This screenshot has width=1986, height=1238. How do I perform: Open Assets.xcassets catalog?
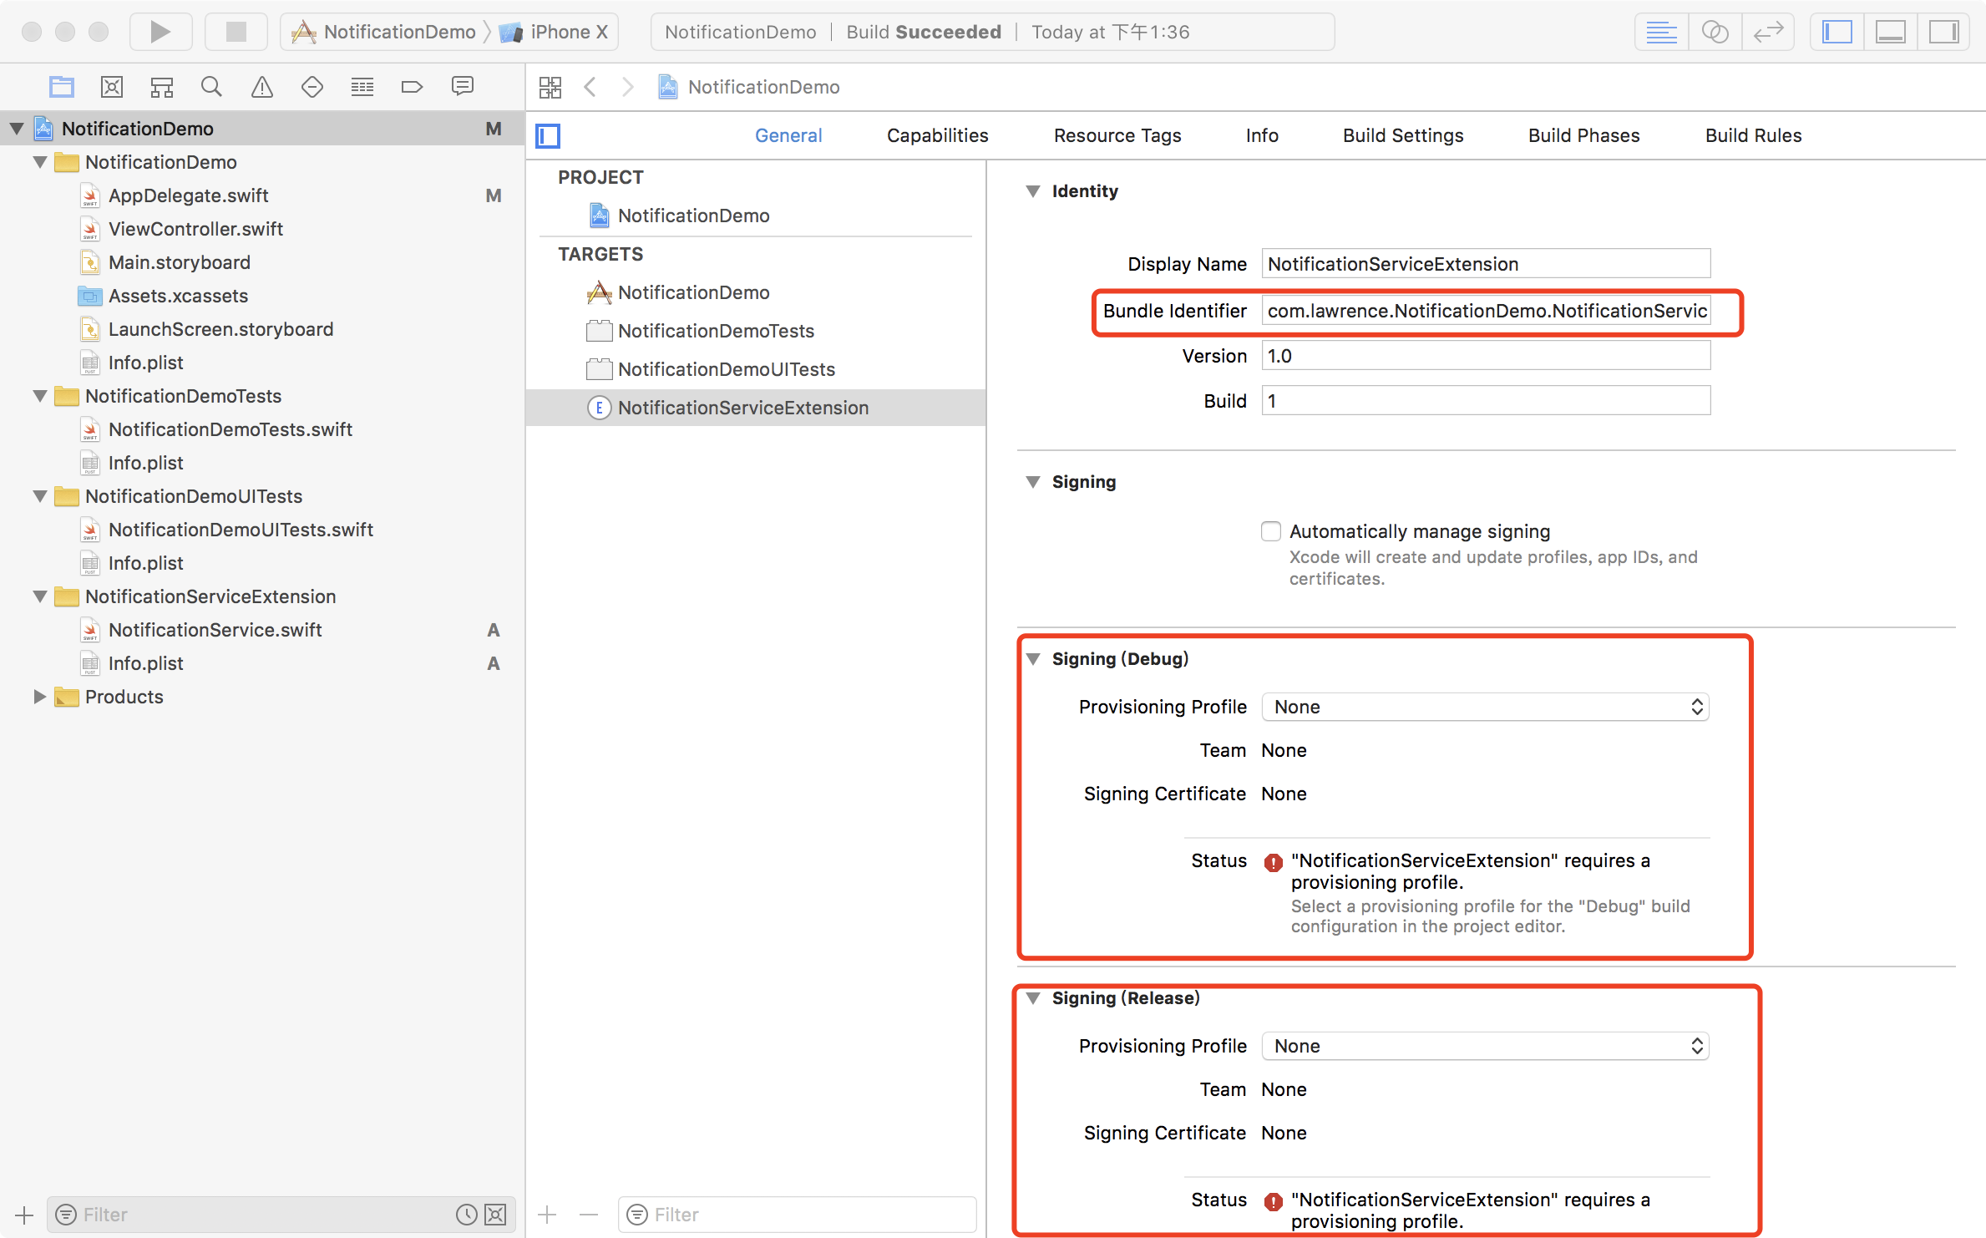point(178,296)
